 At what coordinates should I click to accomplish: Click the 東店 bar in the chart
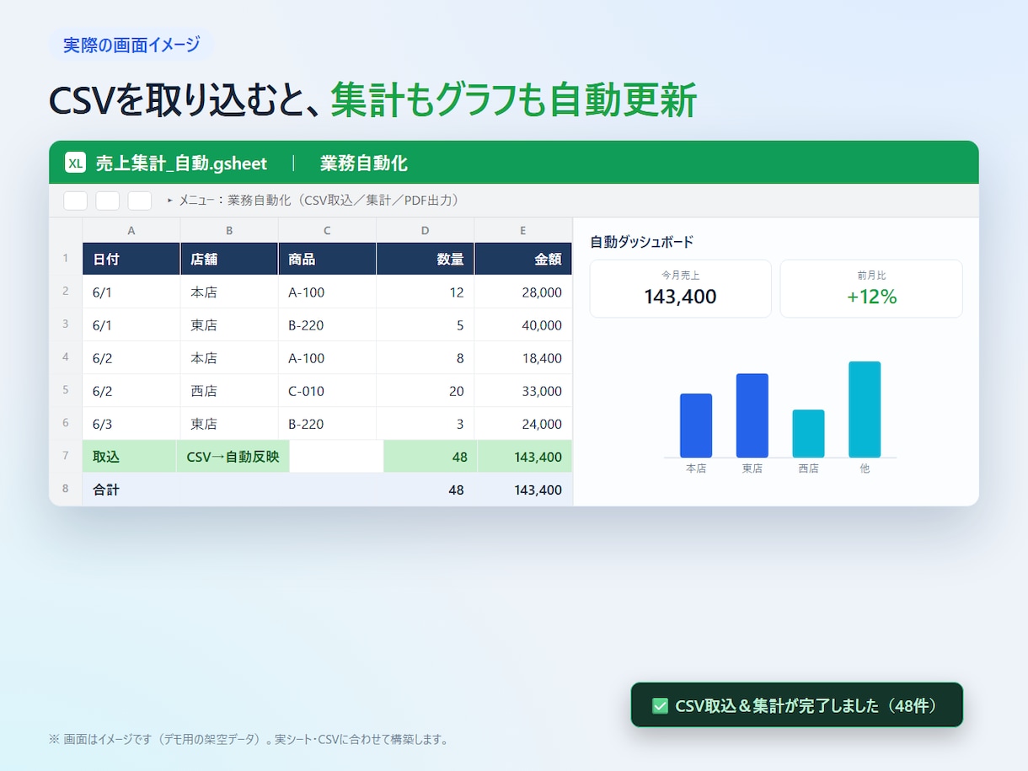click(x=752, y=415)
